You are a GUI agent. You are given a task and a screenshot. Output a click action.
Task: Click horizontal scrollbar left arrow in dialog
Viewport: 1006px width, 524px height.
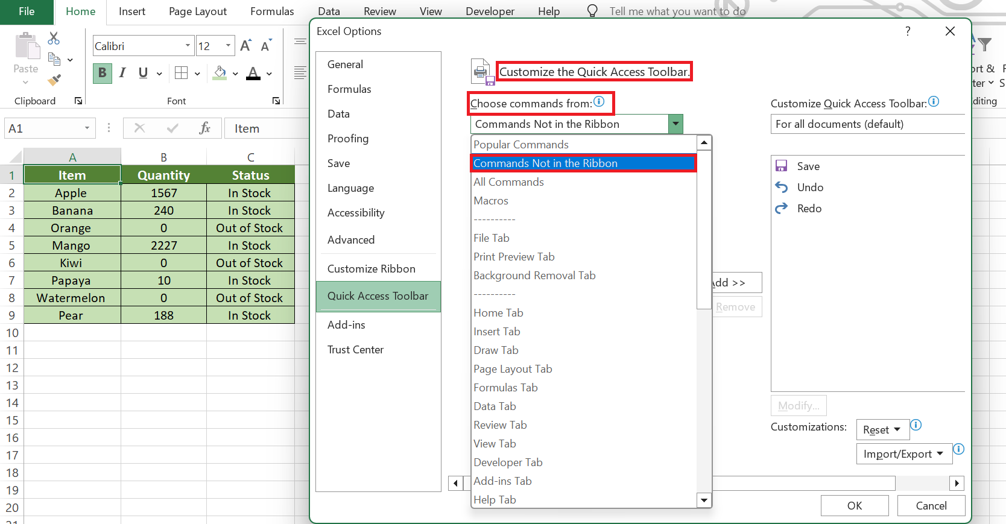pos(456,483)
